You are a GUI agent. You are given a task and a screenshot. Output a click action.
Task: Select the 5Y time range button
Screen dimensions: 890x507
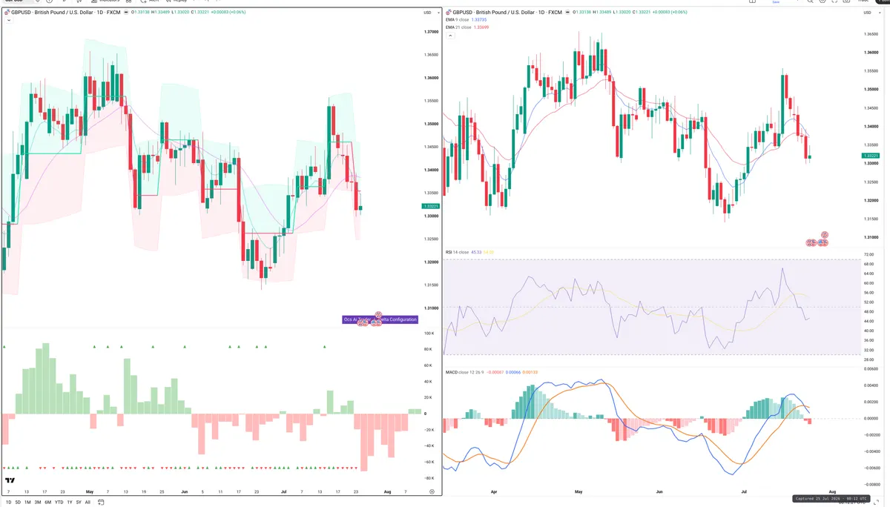[x=79, y=502]
